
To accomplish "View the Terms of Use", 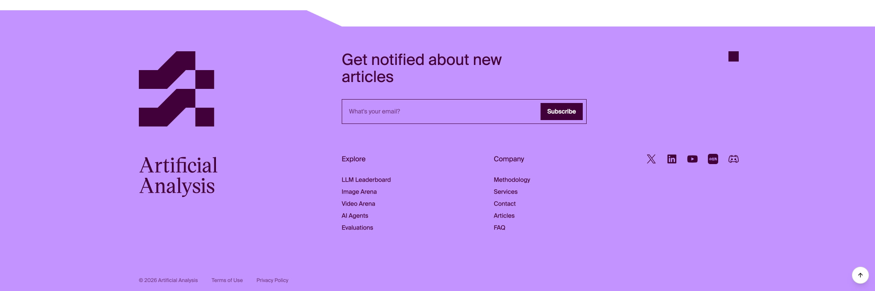I will [x=227, y=280].
